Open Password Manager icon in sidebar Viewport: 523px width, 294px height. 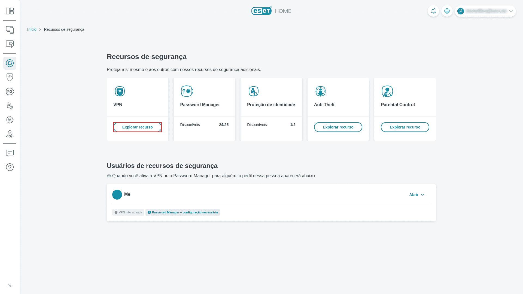pyautogui.click(x=10, y=91)
